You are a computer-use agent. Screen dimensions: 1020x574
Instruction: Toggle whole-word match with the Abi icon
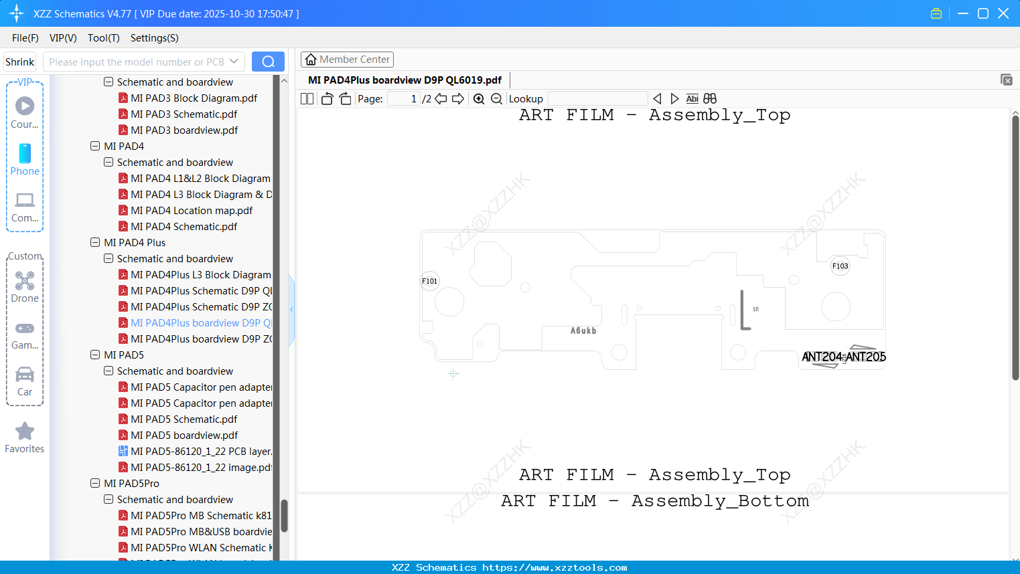click(x=692, y=98)
